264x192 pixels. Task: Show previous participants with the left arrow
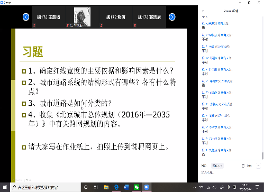pyautogui.click(x=26, y=17)
